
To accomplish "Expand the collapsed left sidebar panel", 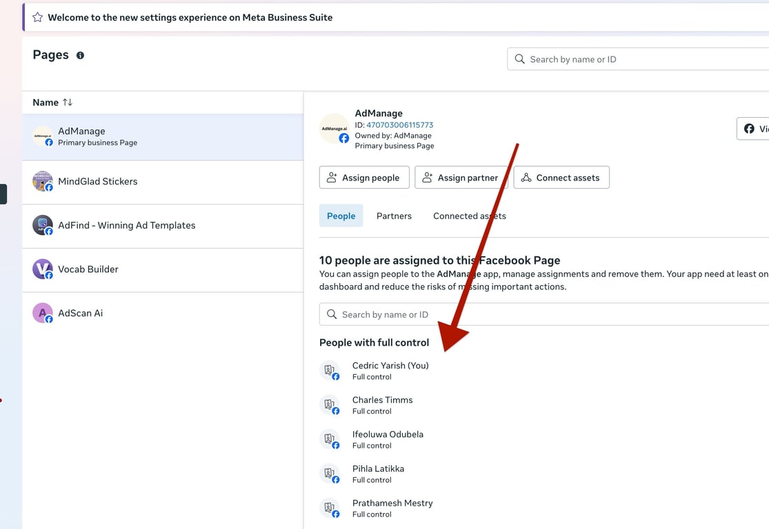I will click(x=3, y=194).
